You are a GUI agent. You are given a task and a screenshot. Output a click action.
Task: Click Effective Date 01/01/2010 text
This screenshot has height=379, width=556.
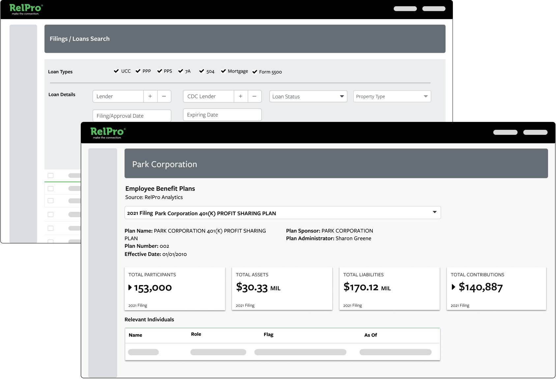click(156, 254)
